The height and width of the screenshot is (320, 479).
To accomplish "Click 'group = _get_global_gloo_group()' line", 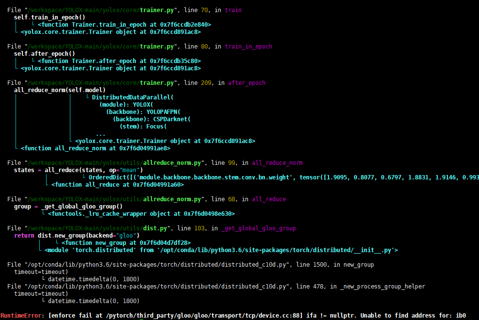I will pyautogui.click(x=68, y=207).
